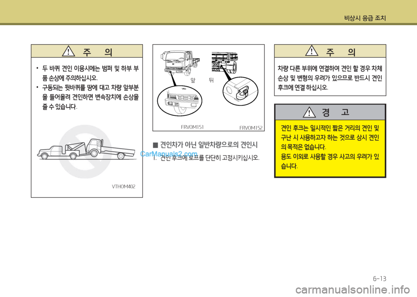Click the text '차량 다른 부위에 연결하여 견인 할 경우 차체'
The width and height of the screenshot is (417, 297).
point(330,69)
